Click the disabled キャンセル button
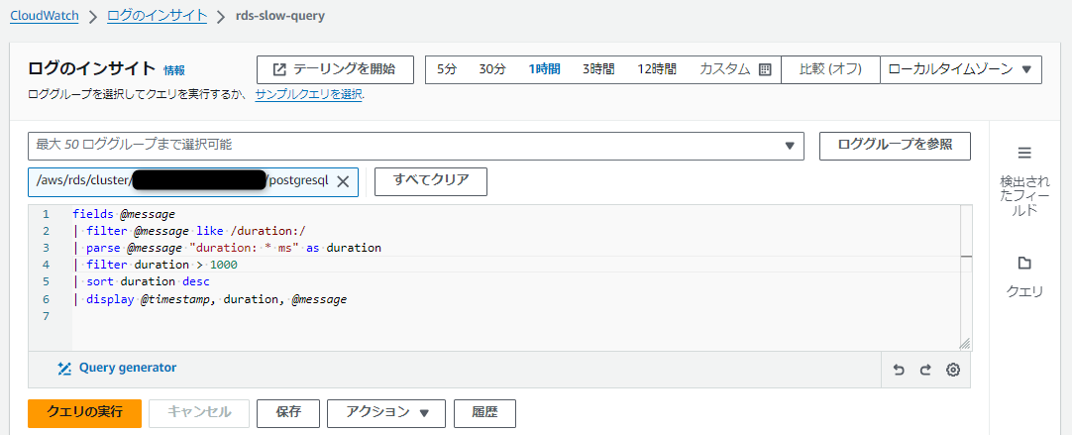 [199, 412]
